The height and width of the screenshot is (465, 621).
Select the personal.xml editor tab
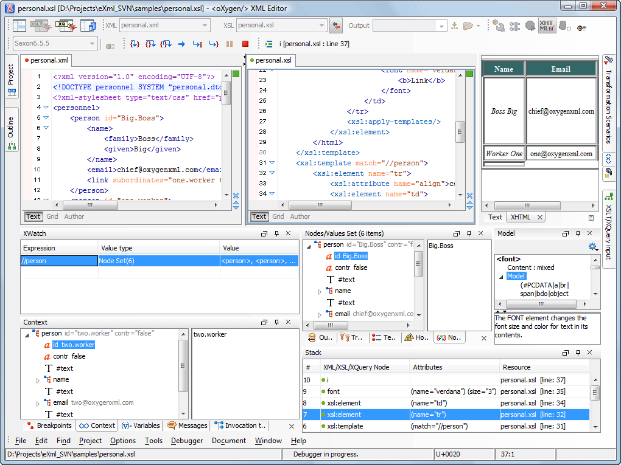46,61
